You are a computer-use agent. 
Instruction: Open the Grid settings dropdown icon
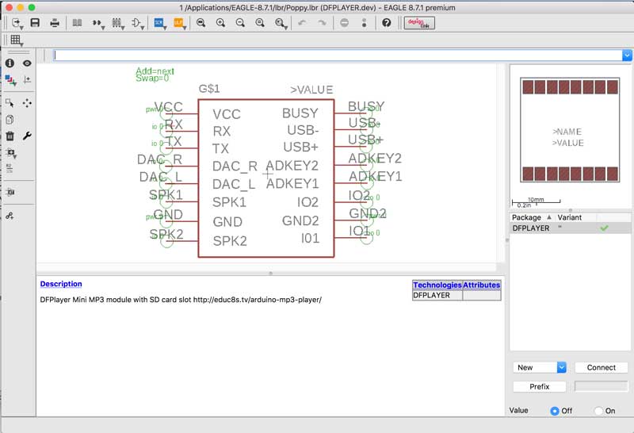pyautogui.click(x=17, y=40)
